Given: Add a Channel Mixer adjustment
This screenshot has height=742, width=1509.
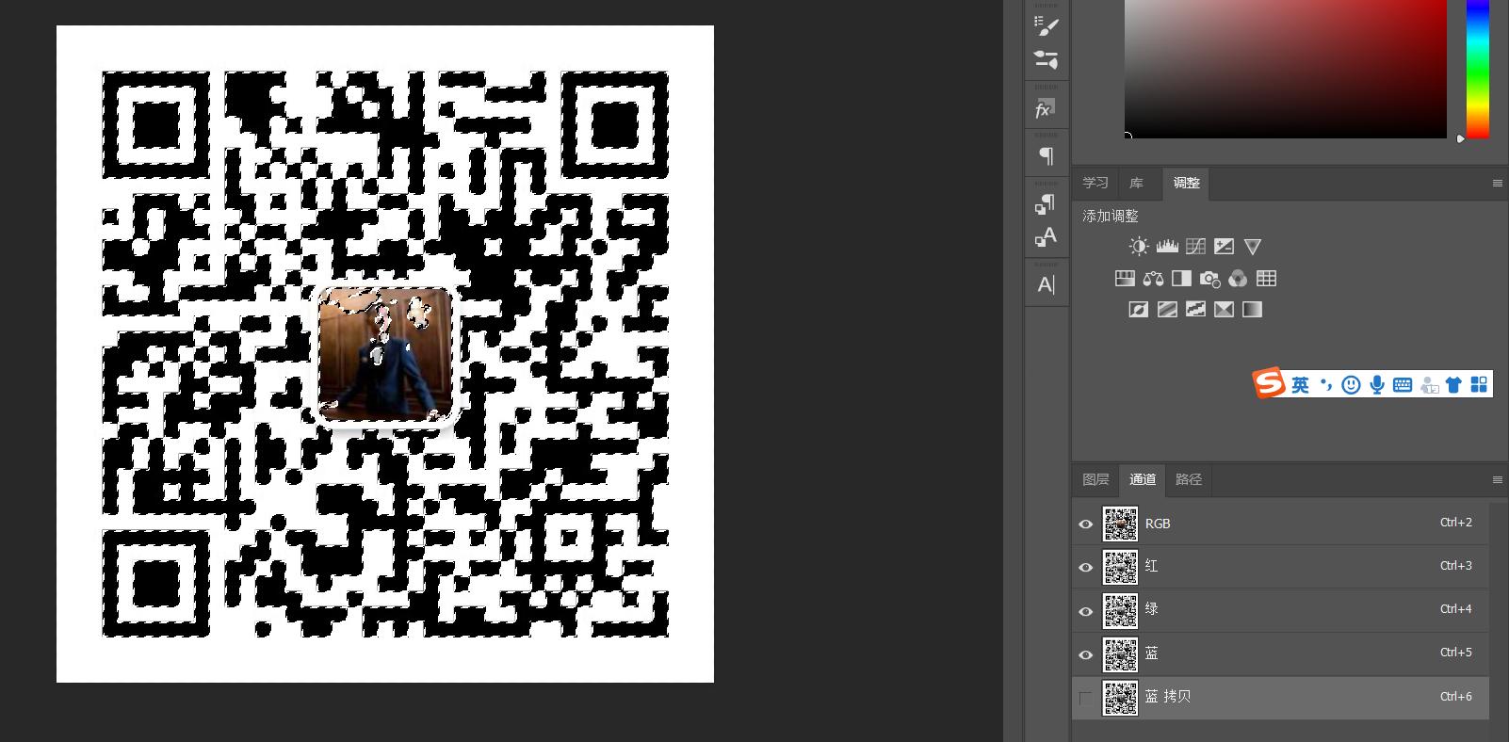Looking at the screenshot, I should (x=1238, y=279).
